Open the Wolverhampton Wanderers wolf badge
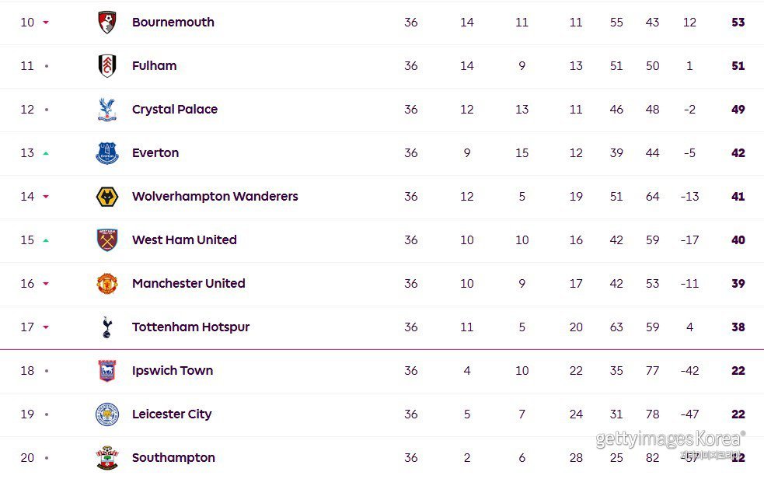Image resolution: width=764 pixels, height=479 pixels. tap(107, 197)
